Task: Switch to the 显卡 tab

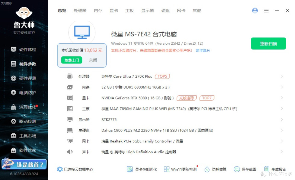Action: (x=114, y=11)
